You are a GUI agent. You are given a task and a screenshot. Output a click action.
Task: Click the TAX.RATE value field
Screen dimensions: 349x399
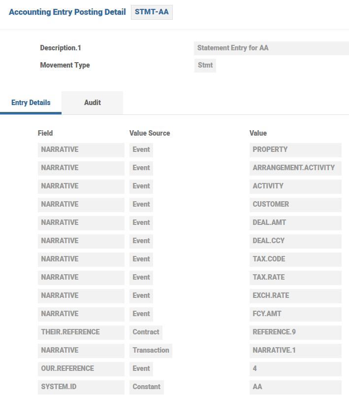pyautogui.click(x=295, y=278)
